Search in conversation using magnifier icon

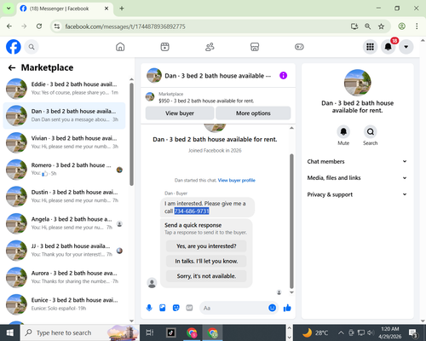coord(371,132)
